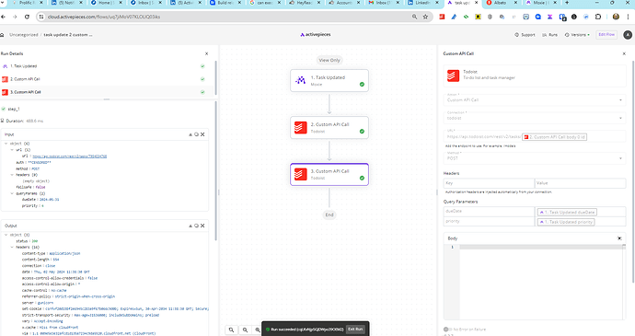
Task: Click the Todoist extension icon in browser toolbar
Action: pyautogui.click(x=443, y=17)
